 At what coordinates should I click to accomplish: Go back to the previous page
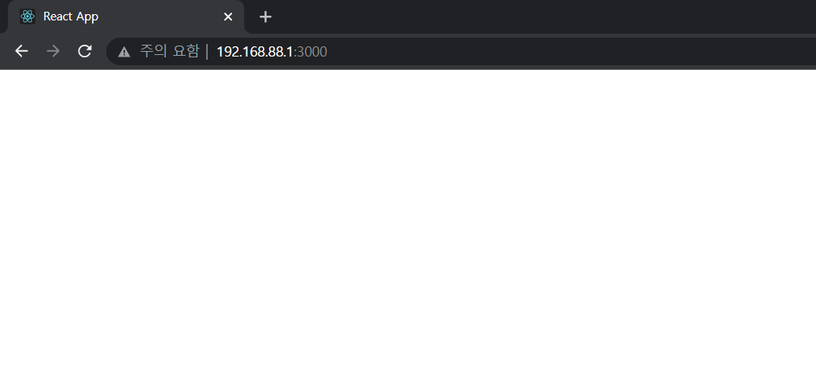point(21,51)
